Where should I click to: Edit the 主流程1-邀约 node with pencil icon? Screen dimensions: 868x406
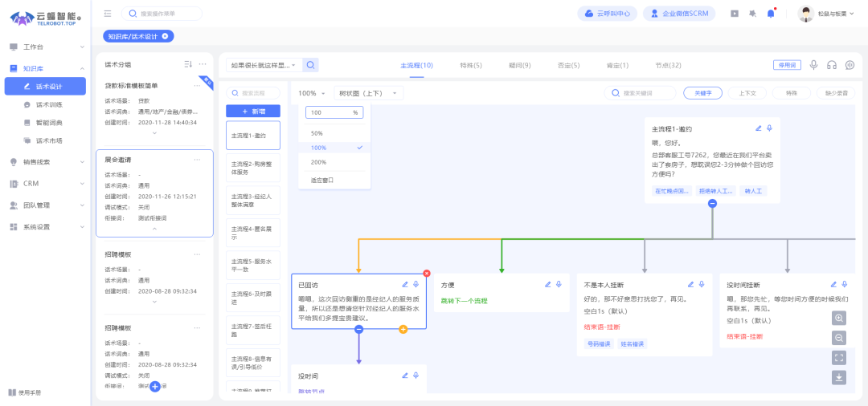(x=759, y=128)
